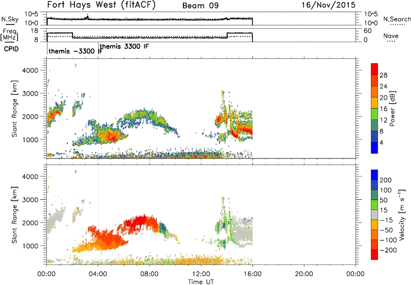Click the power scale value '28'

[383, 75]
